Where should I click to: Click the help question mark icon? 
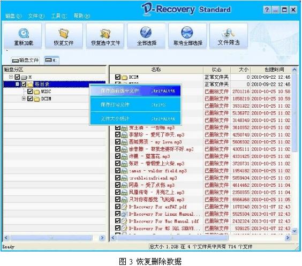tap(267, 10)
